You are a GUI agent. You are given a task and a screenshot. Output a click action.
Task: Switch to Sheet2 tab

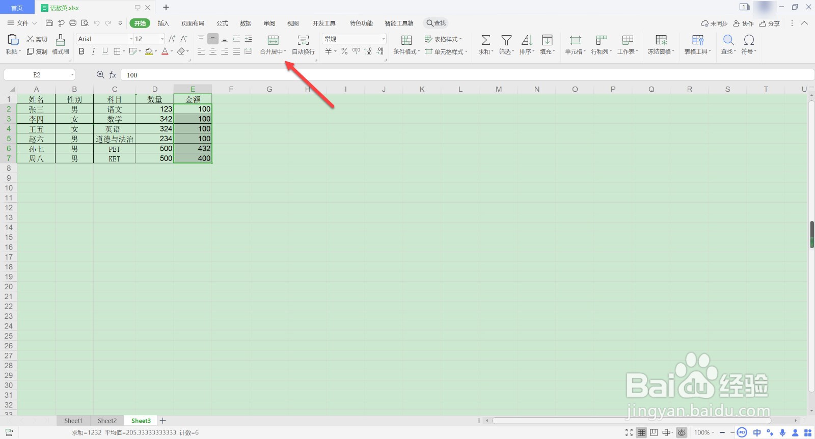[107, 421]
